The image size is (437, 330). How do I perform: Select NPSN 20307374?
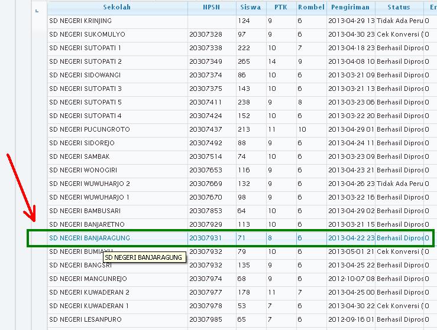(x=206, y=76)
